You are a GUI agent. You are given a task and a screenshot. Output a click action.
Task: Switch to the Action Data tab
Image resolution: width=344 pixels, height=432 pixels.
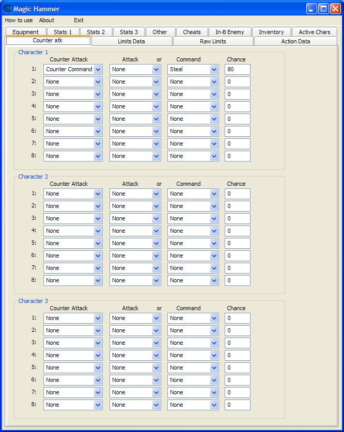click(295, 41)
